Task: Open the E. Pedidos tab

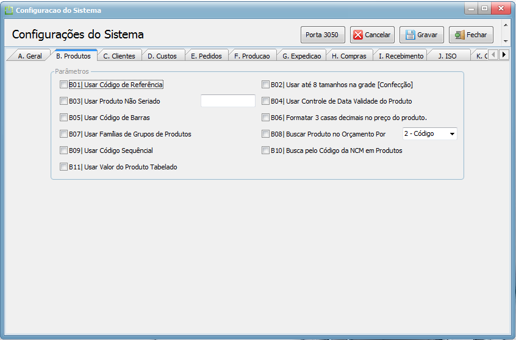Action: [206, 56]
